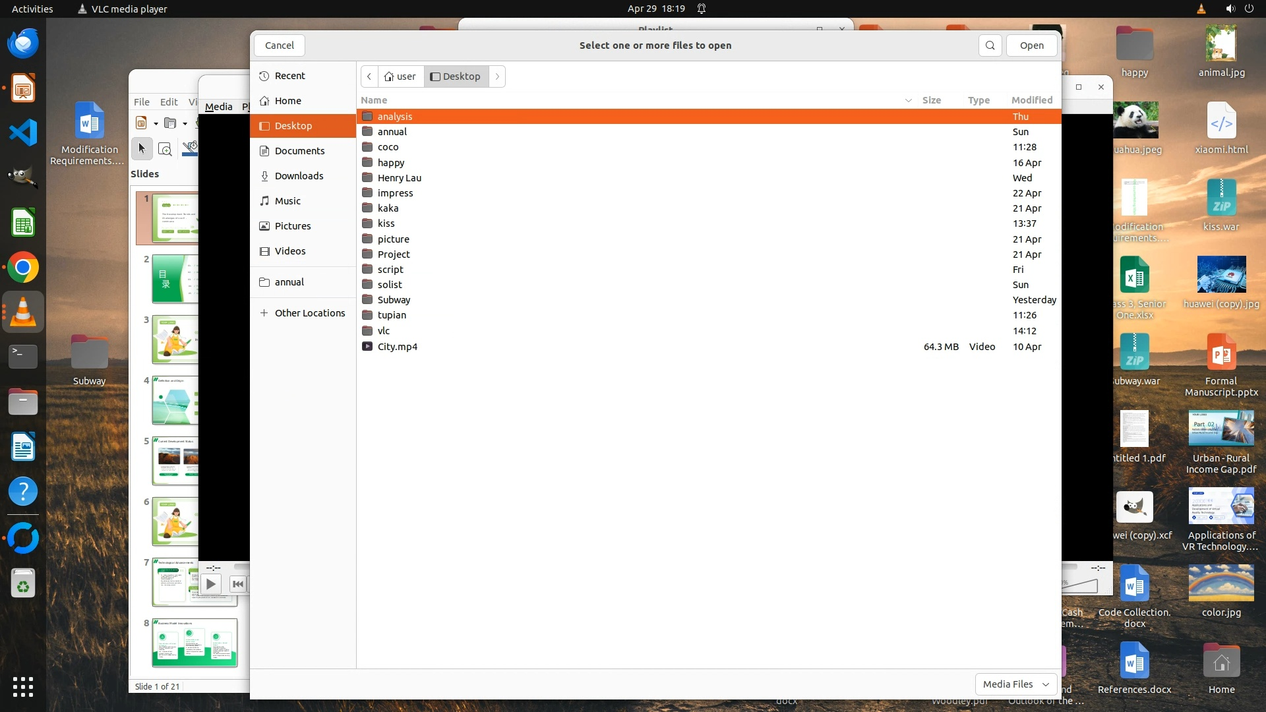Open the Edit menu in Impress
This screenshot has height=712, width=1266.
[x=169, y=102]
